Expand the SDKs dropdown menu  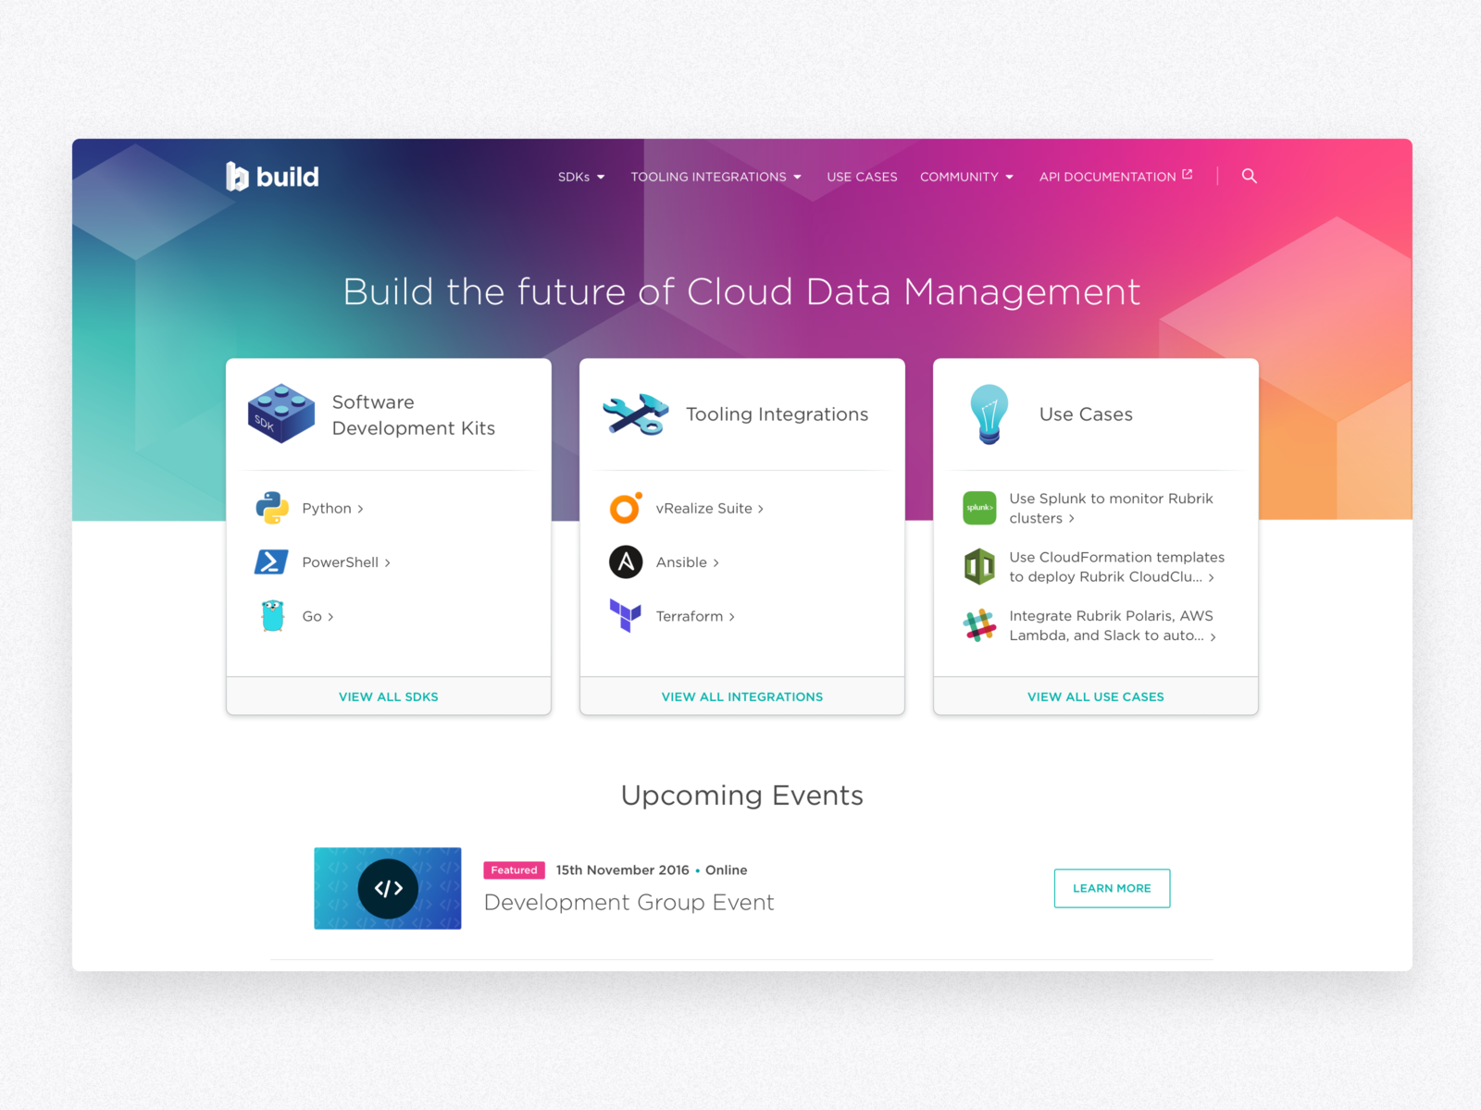click(580, 177)
